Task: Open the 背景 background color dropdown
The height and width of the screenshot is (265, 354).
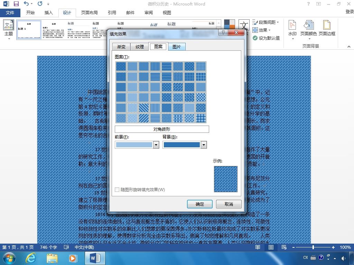Action: (x=204, y=145)
